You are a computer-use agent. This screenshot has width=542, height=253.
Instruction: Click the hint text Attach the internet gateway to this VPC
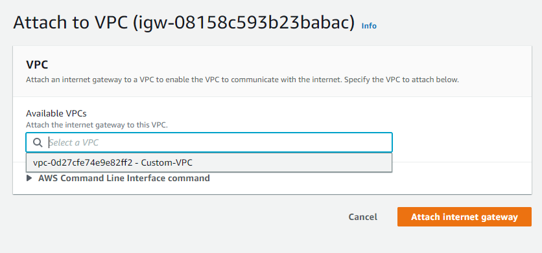point(97,125)
